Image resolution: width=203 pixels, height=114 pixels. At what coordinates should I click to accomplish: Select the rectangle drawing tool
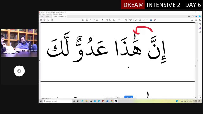pos(140,20)
